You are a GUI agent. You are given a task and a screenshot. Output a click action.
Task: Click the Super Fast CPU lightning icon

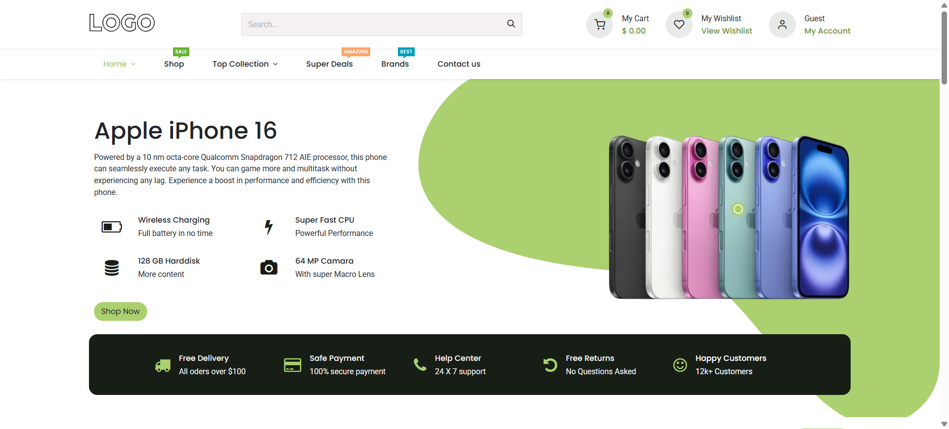[269, 227]
